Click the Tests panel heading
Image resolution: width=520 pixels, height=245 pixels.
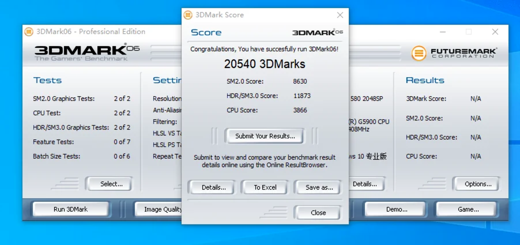point(48,80)
